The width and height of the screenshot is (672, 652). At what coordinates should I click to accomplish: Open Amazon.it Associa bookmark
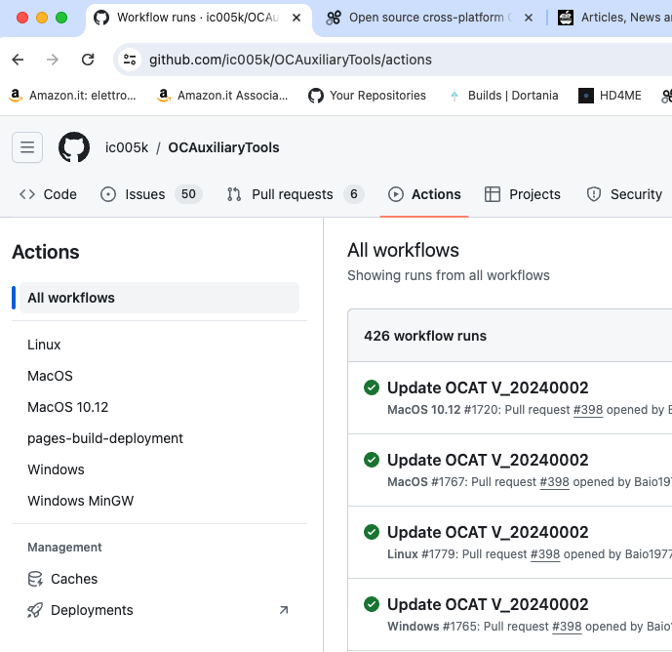[x=222, y=96]
